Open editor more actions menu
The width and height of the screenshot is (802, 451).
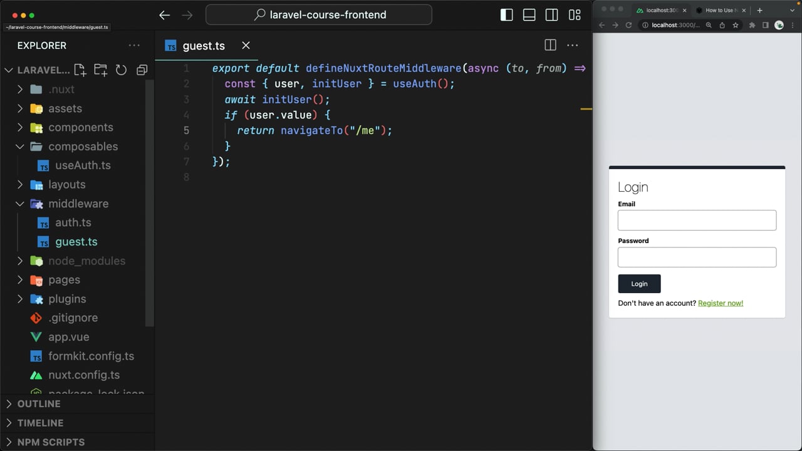click(x=573, y=45)
